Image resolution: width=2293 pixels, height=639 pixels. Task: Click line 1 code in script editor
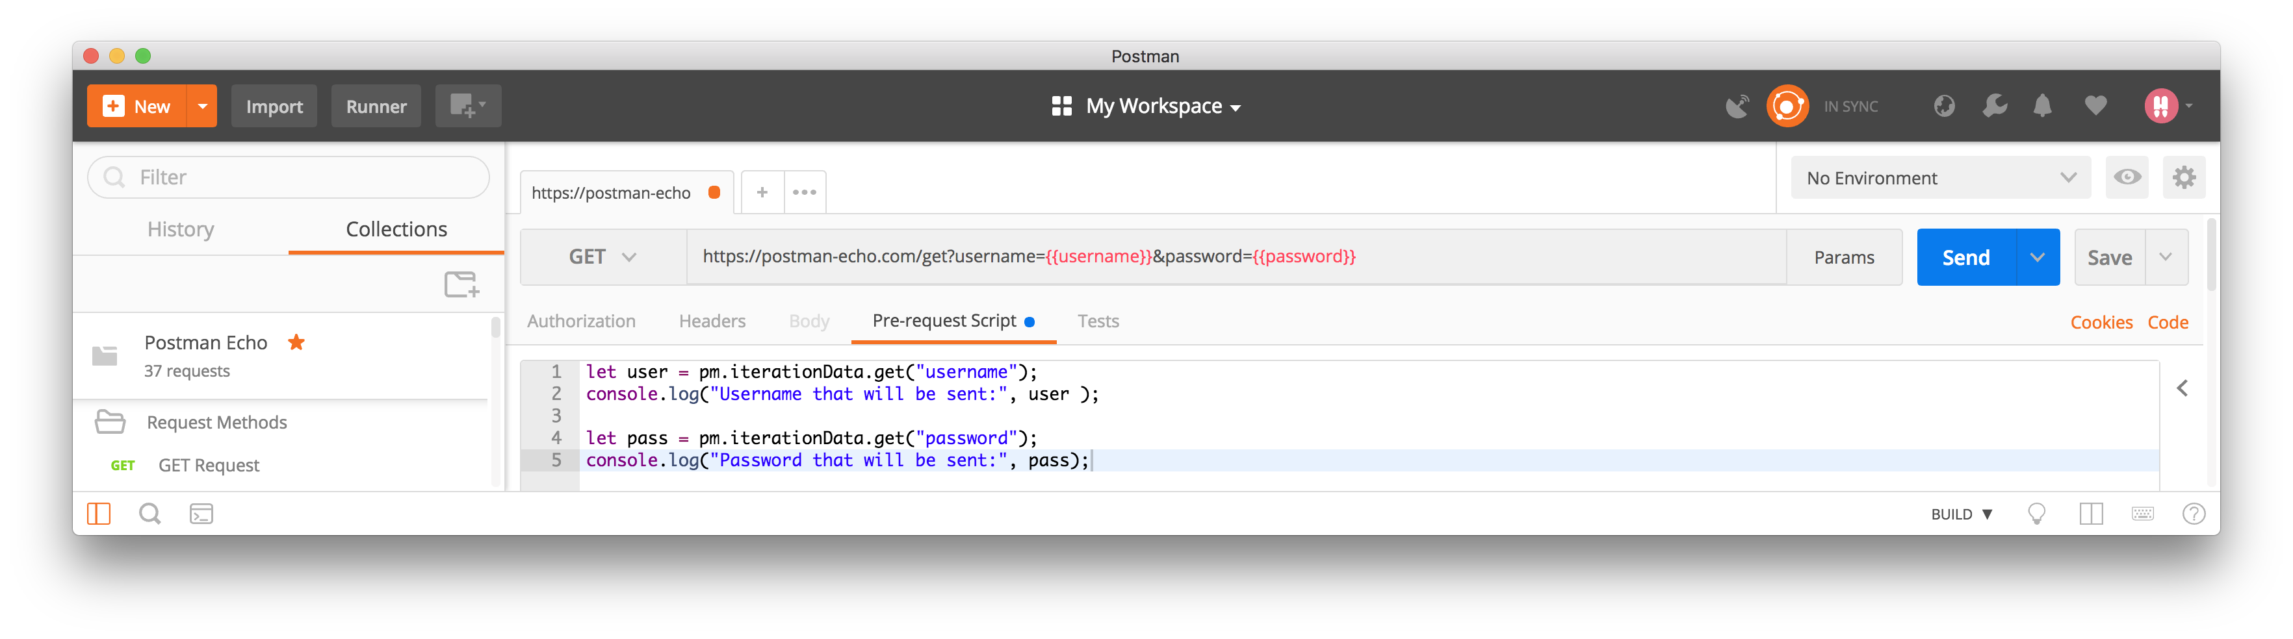click(811, 372)
